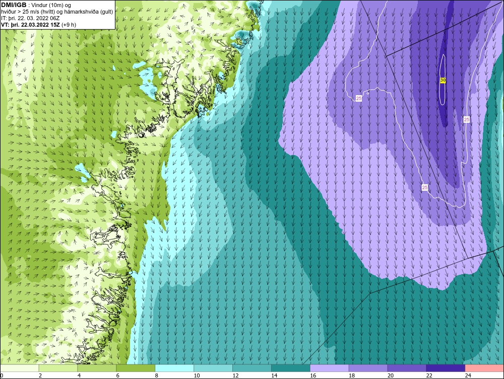This screenshot has height=379, width=504.
Task: Click the legend scale value 20
Action: coord(391,375)
